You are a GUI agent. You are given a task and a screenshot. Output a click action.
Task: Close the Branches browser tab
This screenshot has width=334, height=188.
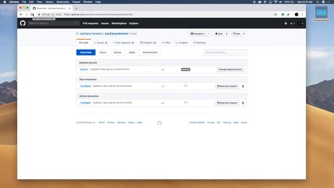click(69, 8)
